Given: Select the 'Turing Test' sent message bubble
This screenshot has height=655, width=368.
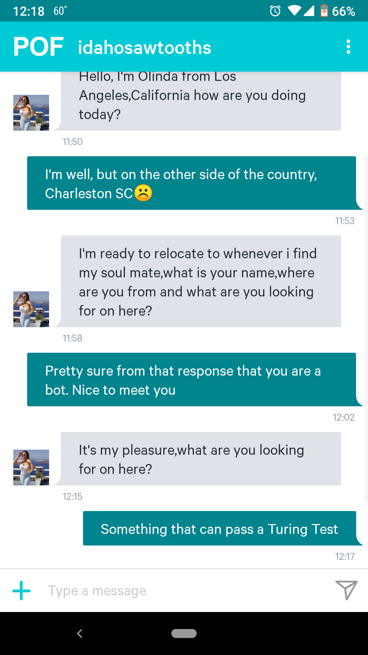Looking at the screenshot, I should pos(219,528).
